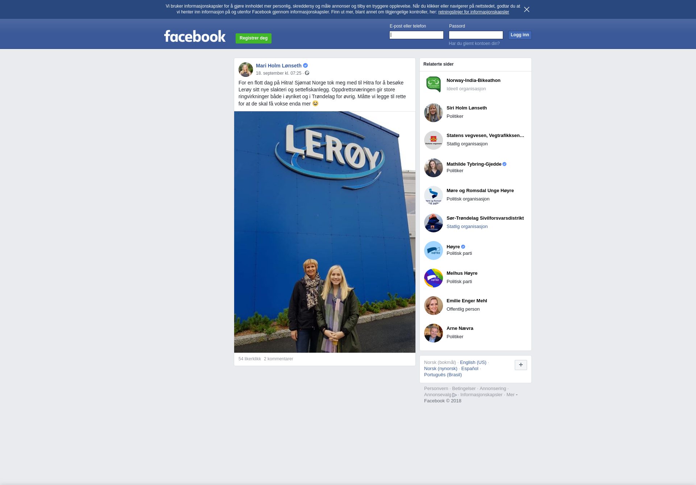696x485 pixels.
Task: Dismiss the cookie banner with the X
Action: click(527, 9)
